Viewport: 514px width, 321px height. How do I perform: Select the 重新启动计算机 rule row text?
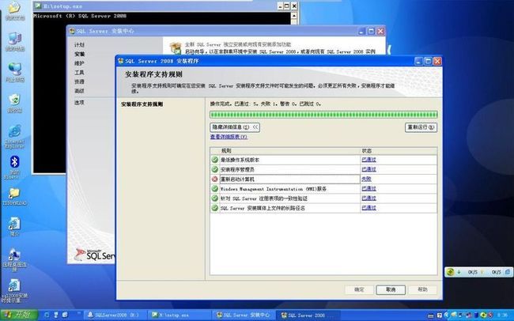click(237, 179)
